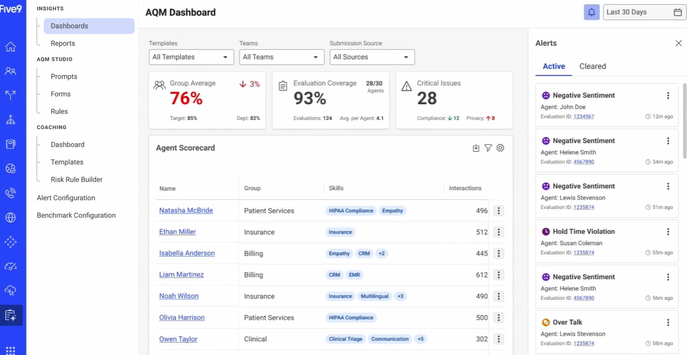Open the phone calls icon in left rail

click(x=10, y=193)
